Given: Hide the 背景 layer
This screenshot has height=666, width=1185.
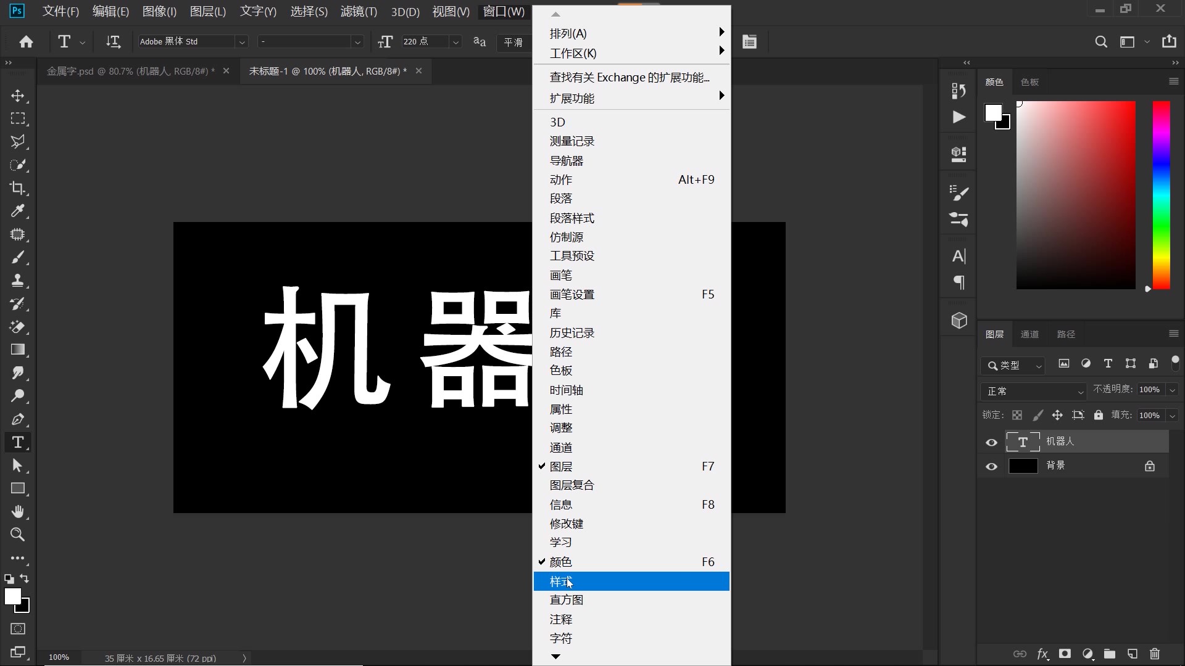Looking at the screenshot, I should [991, 467].
